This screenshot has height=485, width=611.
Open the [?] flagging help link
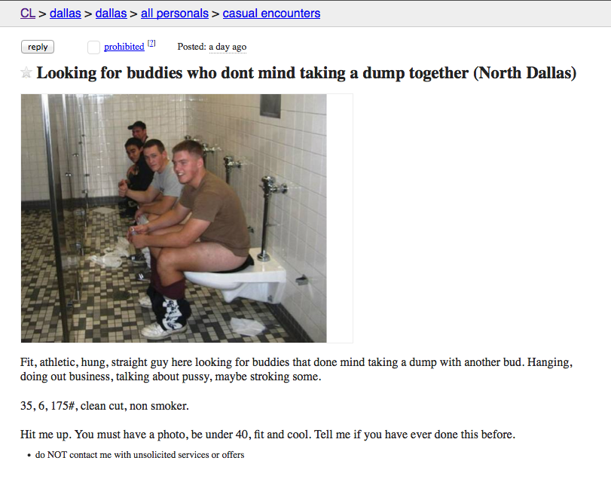point(151,43)
